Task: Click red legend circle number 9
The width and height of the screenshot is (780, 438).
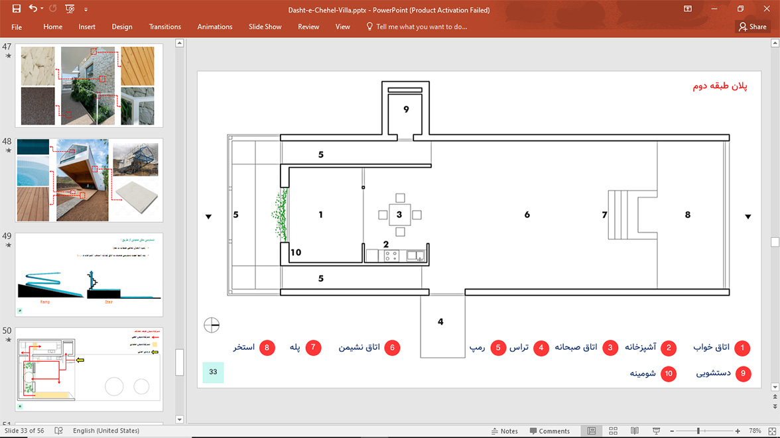Action: tap(743, 374)
